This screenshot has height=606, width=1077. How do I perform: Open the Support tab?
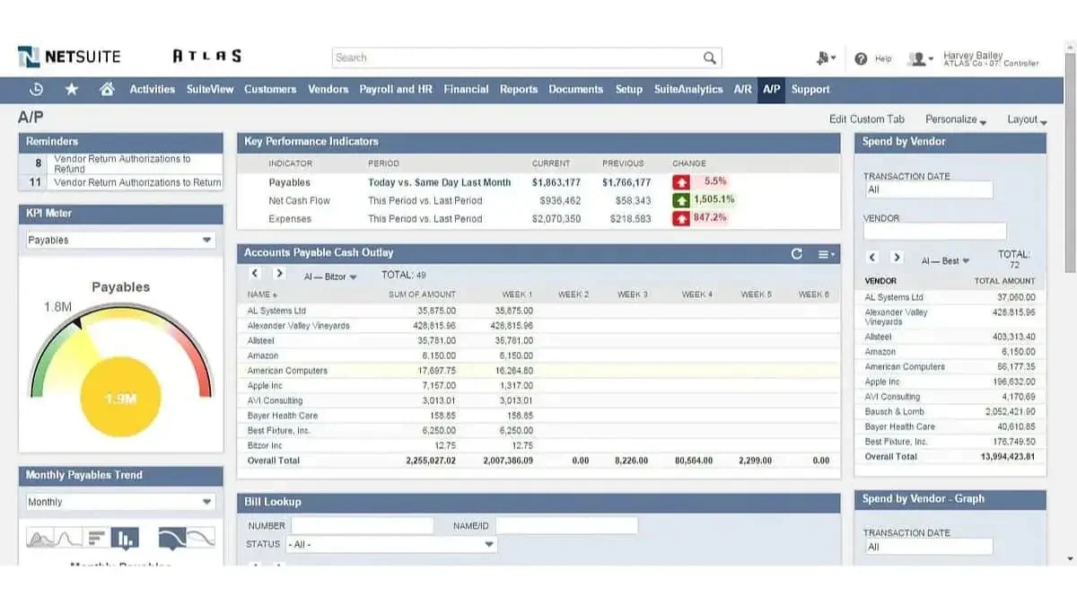coord(810,89)
